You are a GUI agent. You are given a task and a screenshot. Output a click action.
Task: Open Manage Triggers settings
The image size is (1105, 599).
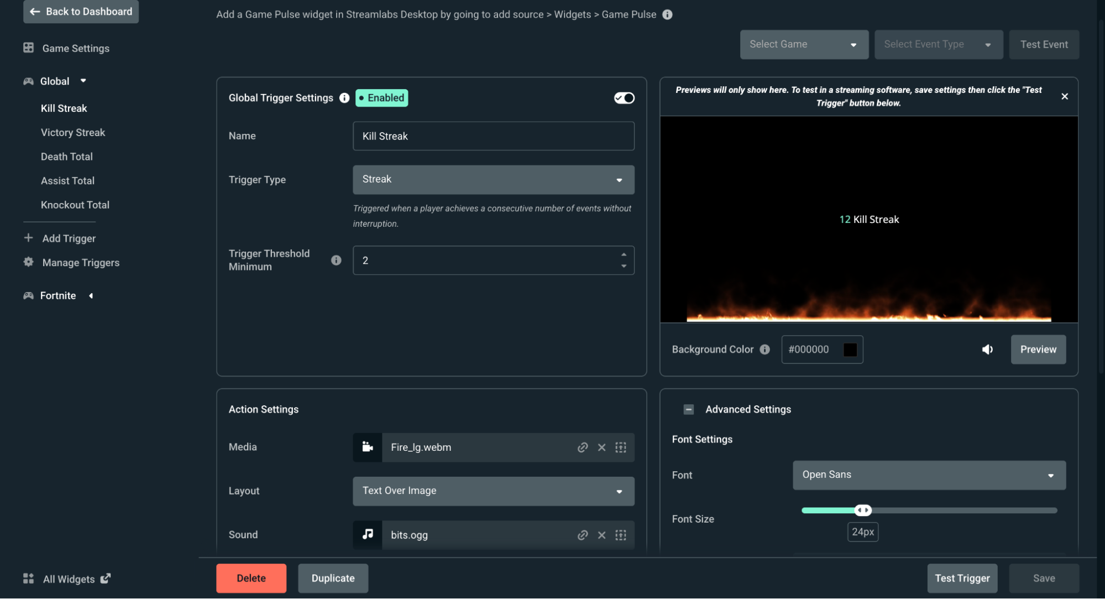click(81, 262)
